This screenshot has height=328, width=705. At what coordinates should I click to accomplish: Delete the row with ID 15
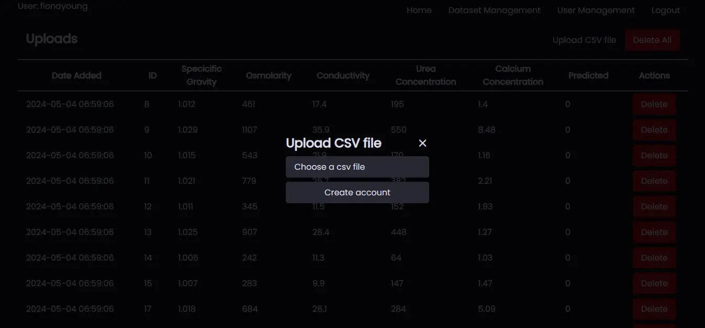coord(654,284)
